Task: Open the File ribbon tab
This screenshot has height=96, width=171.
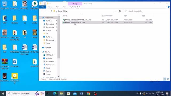Action: [x=43, y=7]
